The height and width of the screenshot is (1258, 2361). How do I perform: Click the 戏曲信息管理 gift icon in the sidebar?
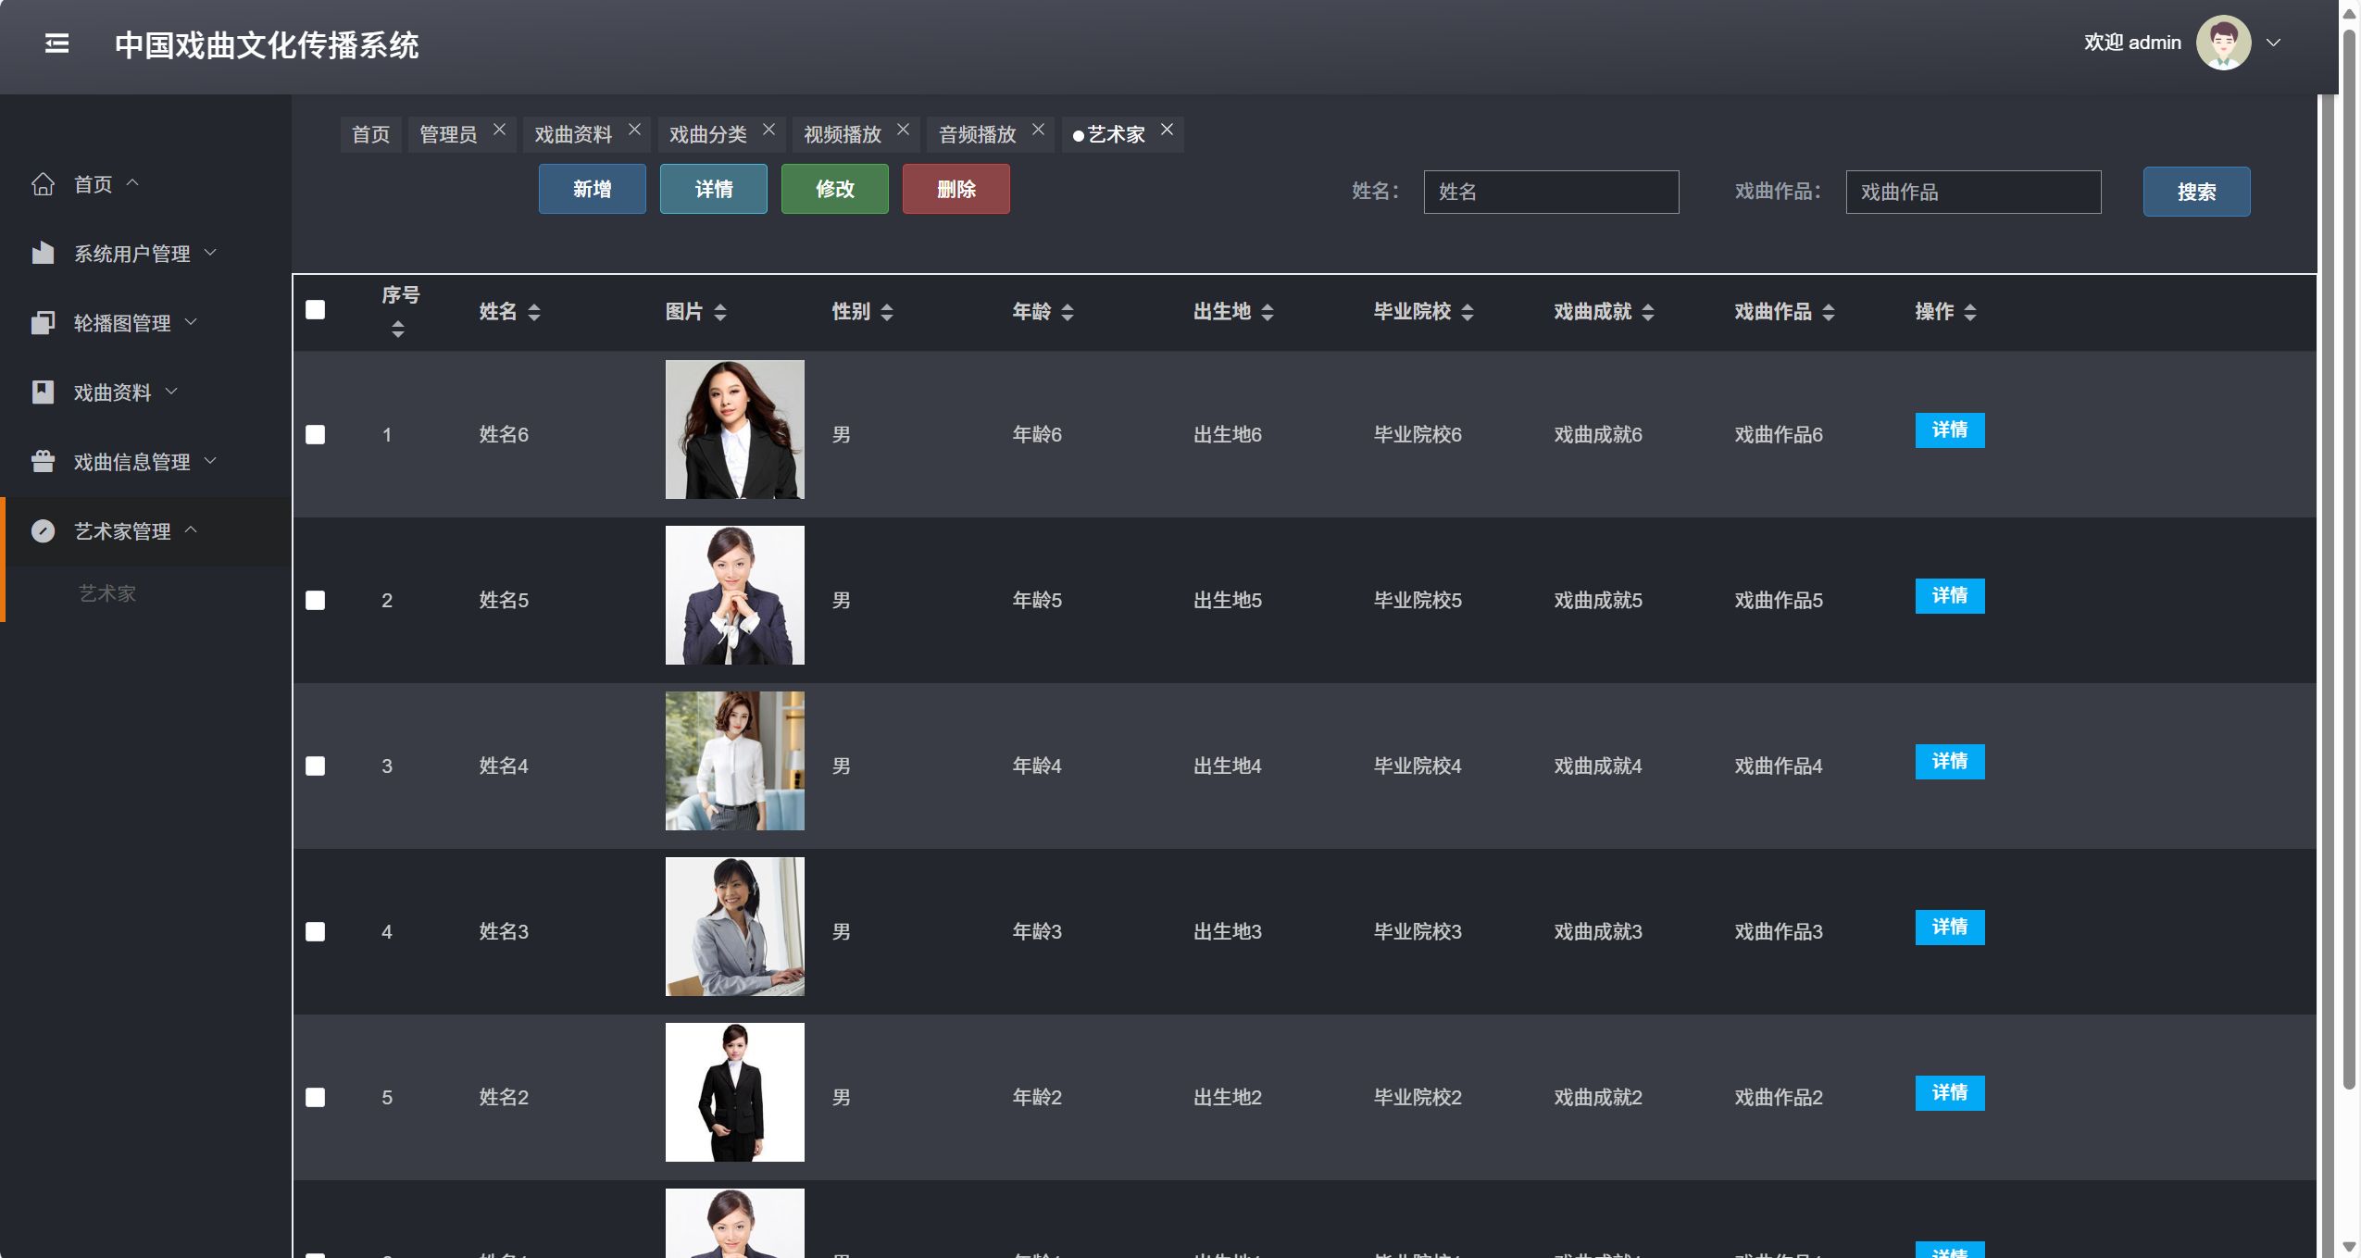point(43,461)
